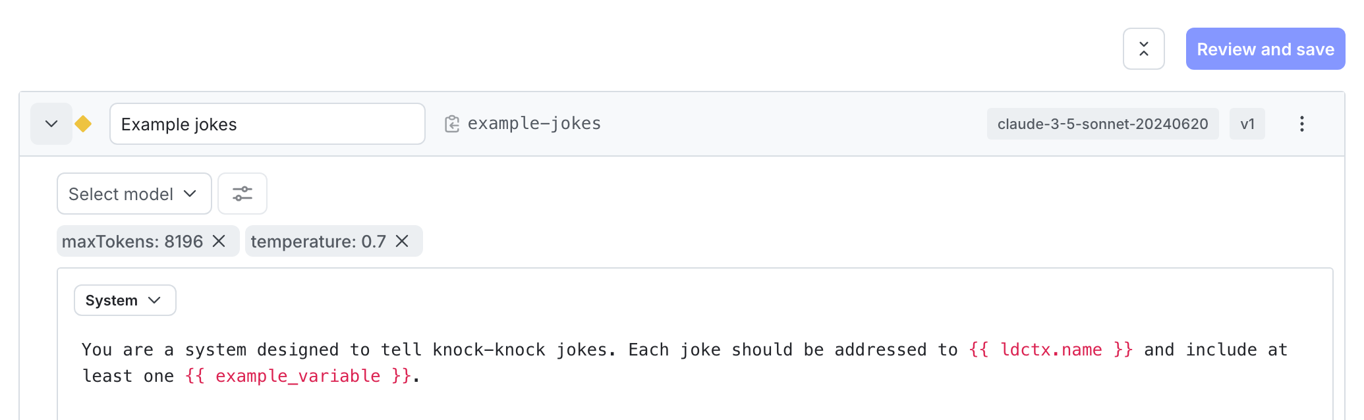
Task: Open model parameters sliders icon
Action: (242, 194)
